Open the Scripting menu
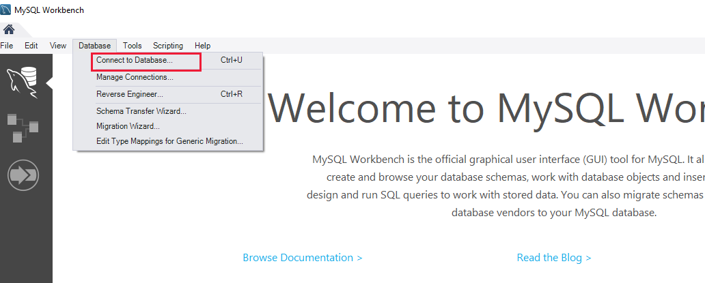This screenshot has height=283, width=705. (167, 46)
